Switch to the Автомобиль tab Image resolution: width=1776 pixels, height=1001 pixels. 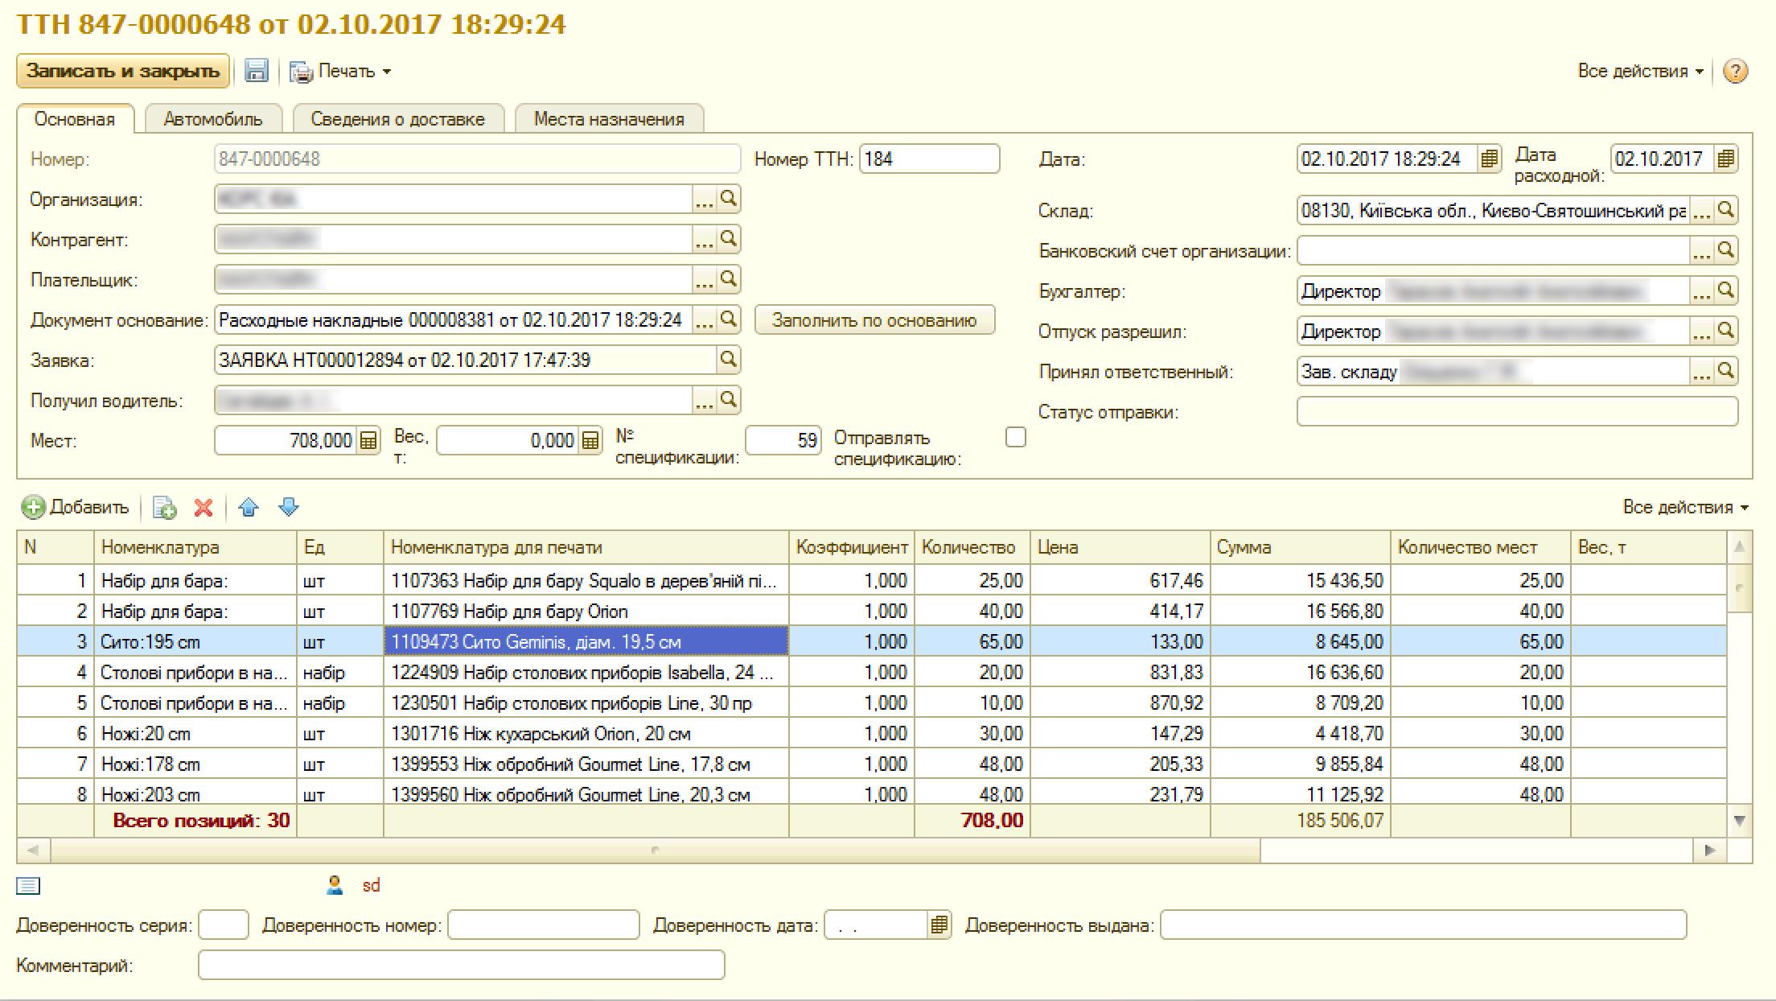pos(213,119)
